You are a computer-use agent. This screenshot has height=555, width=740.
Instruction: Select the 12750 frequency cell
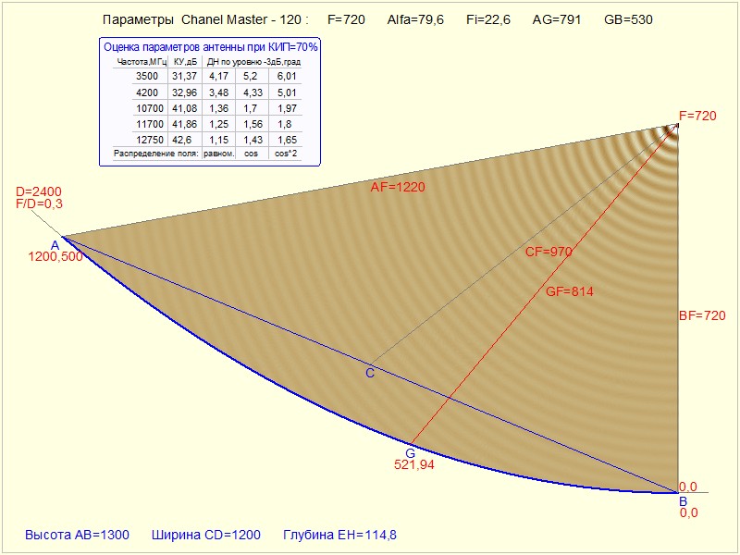[x=150, y=140]
